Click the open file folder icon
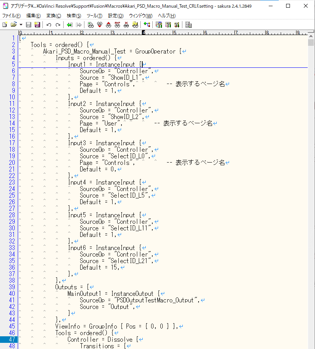 click(x=14, y=25)
